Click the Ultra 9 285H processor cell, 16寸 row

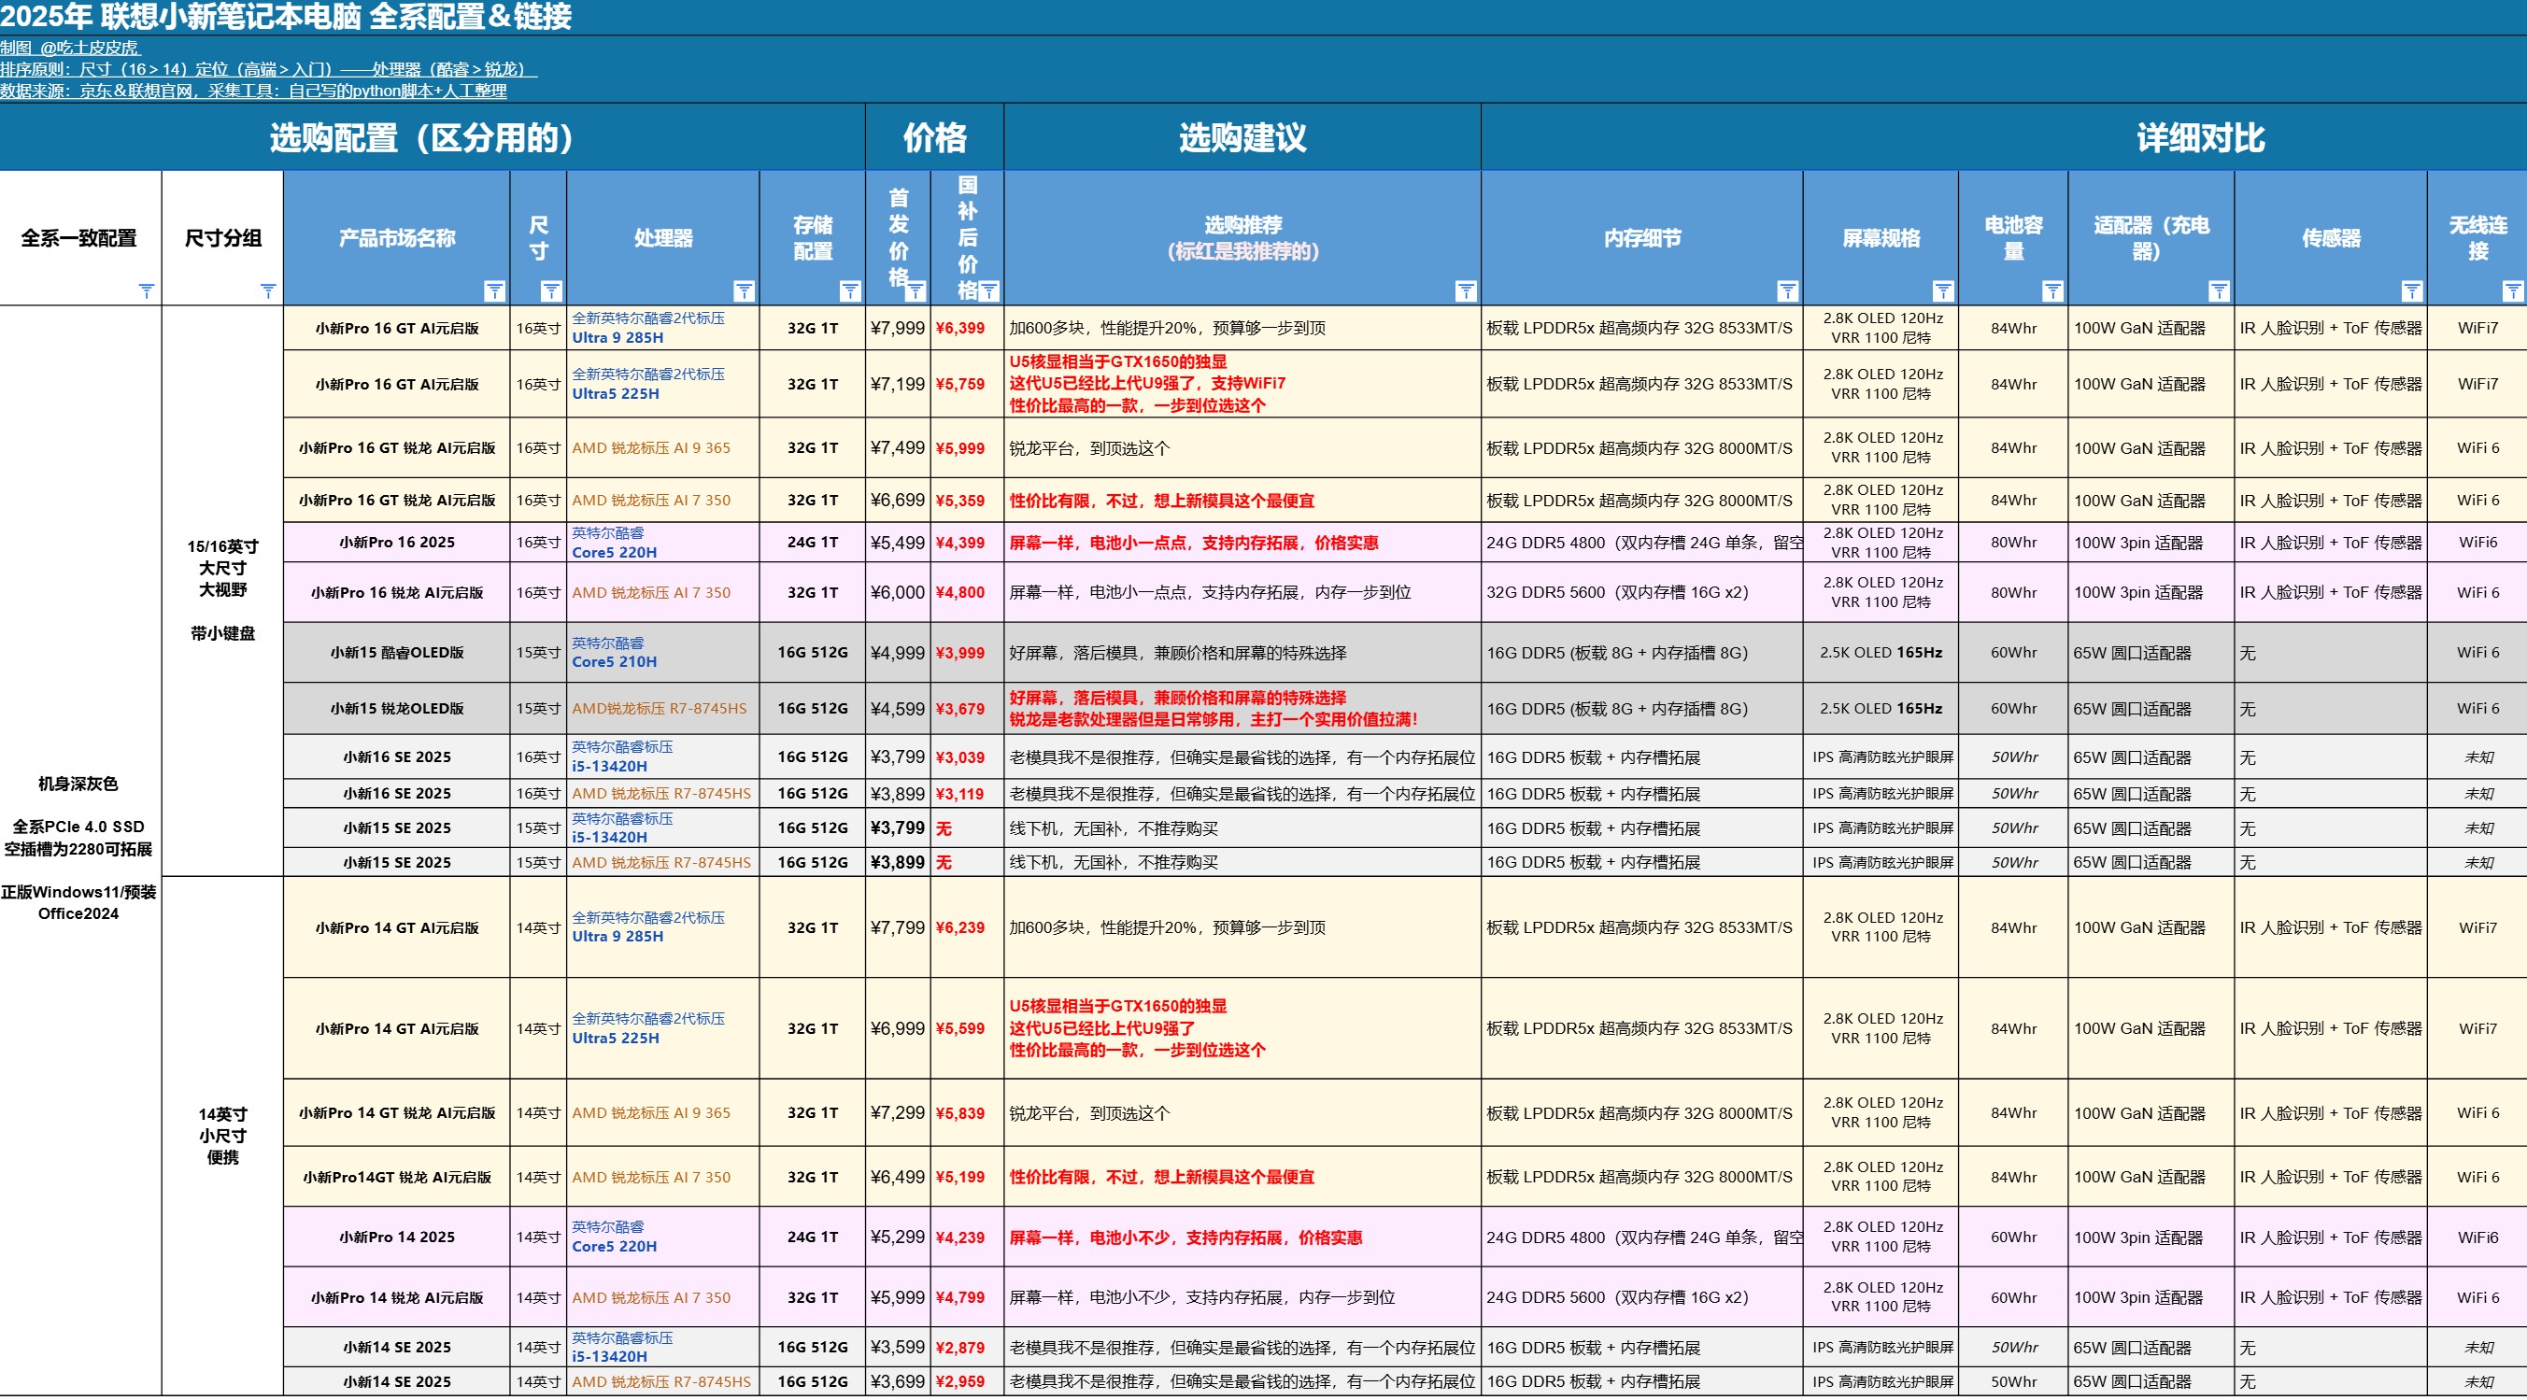(663, 328)
